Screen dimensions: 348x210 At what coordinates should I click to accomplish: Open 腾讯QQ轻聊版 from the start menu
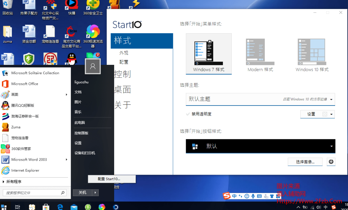(x=23, y=105)
